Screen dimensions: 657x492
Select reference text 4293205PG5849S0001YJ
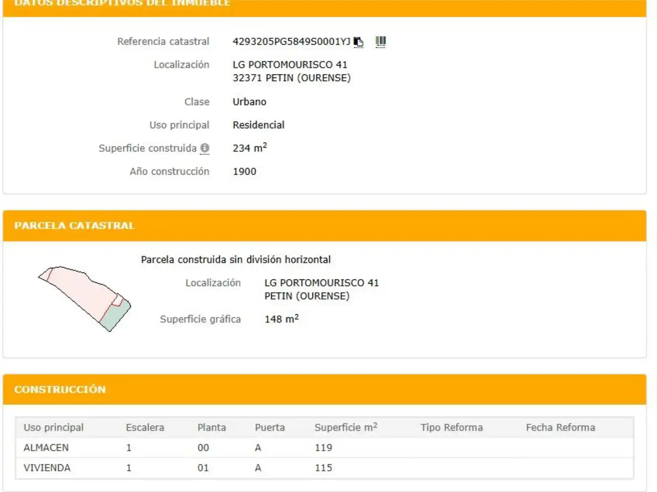tap(292, 41)
